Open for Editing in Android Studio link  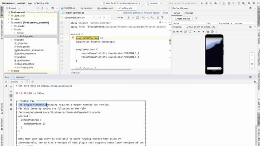pos(141,13)
